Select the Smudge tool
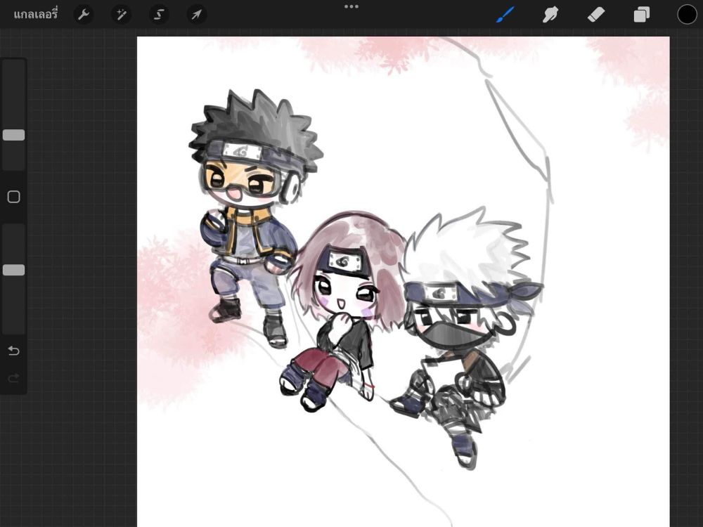 [x=550, y=15]
